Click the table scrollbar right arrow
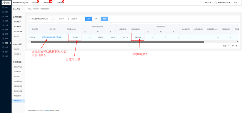Viewport: 242px width, 113px height. coord(238,42)
